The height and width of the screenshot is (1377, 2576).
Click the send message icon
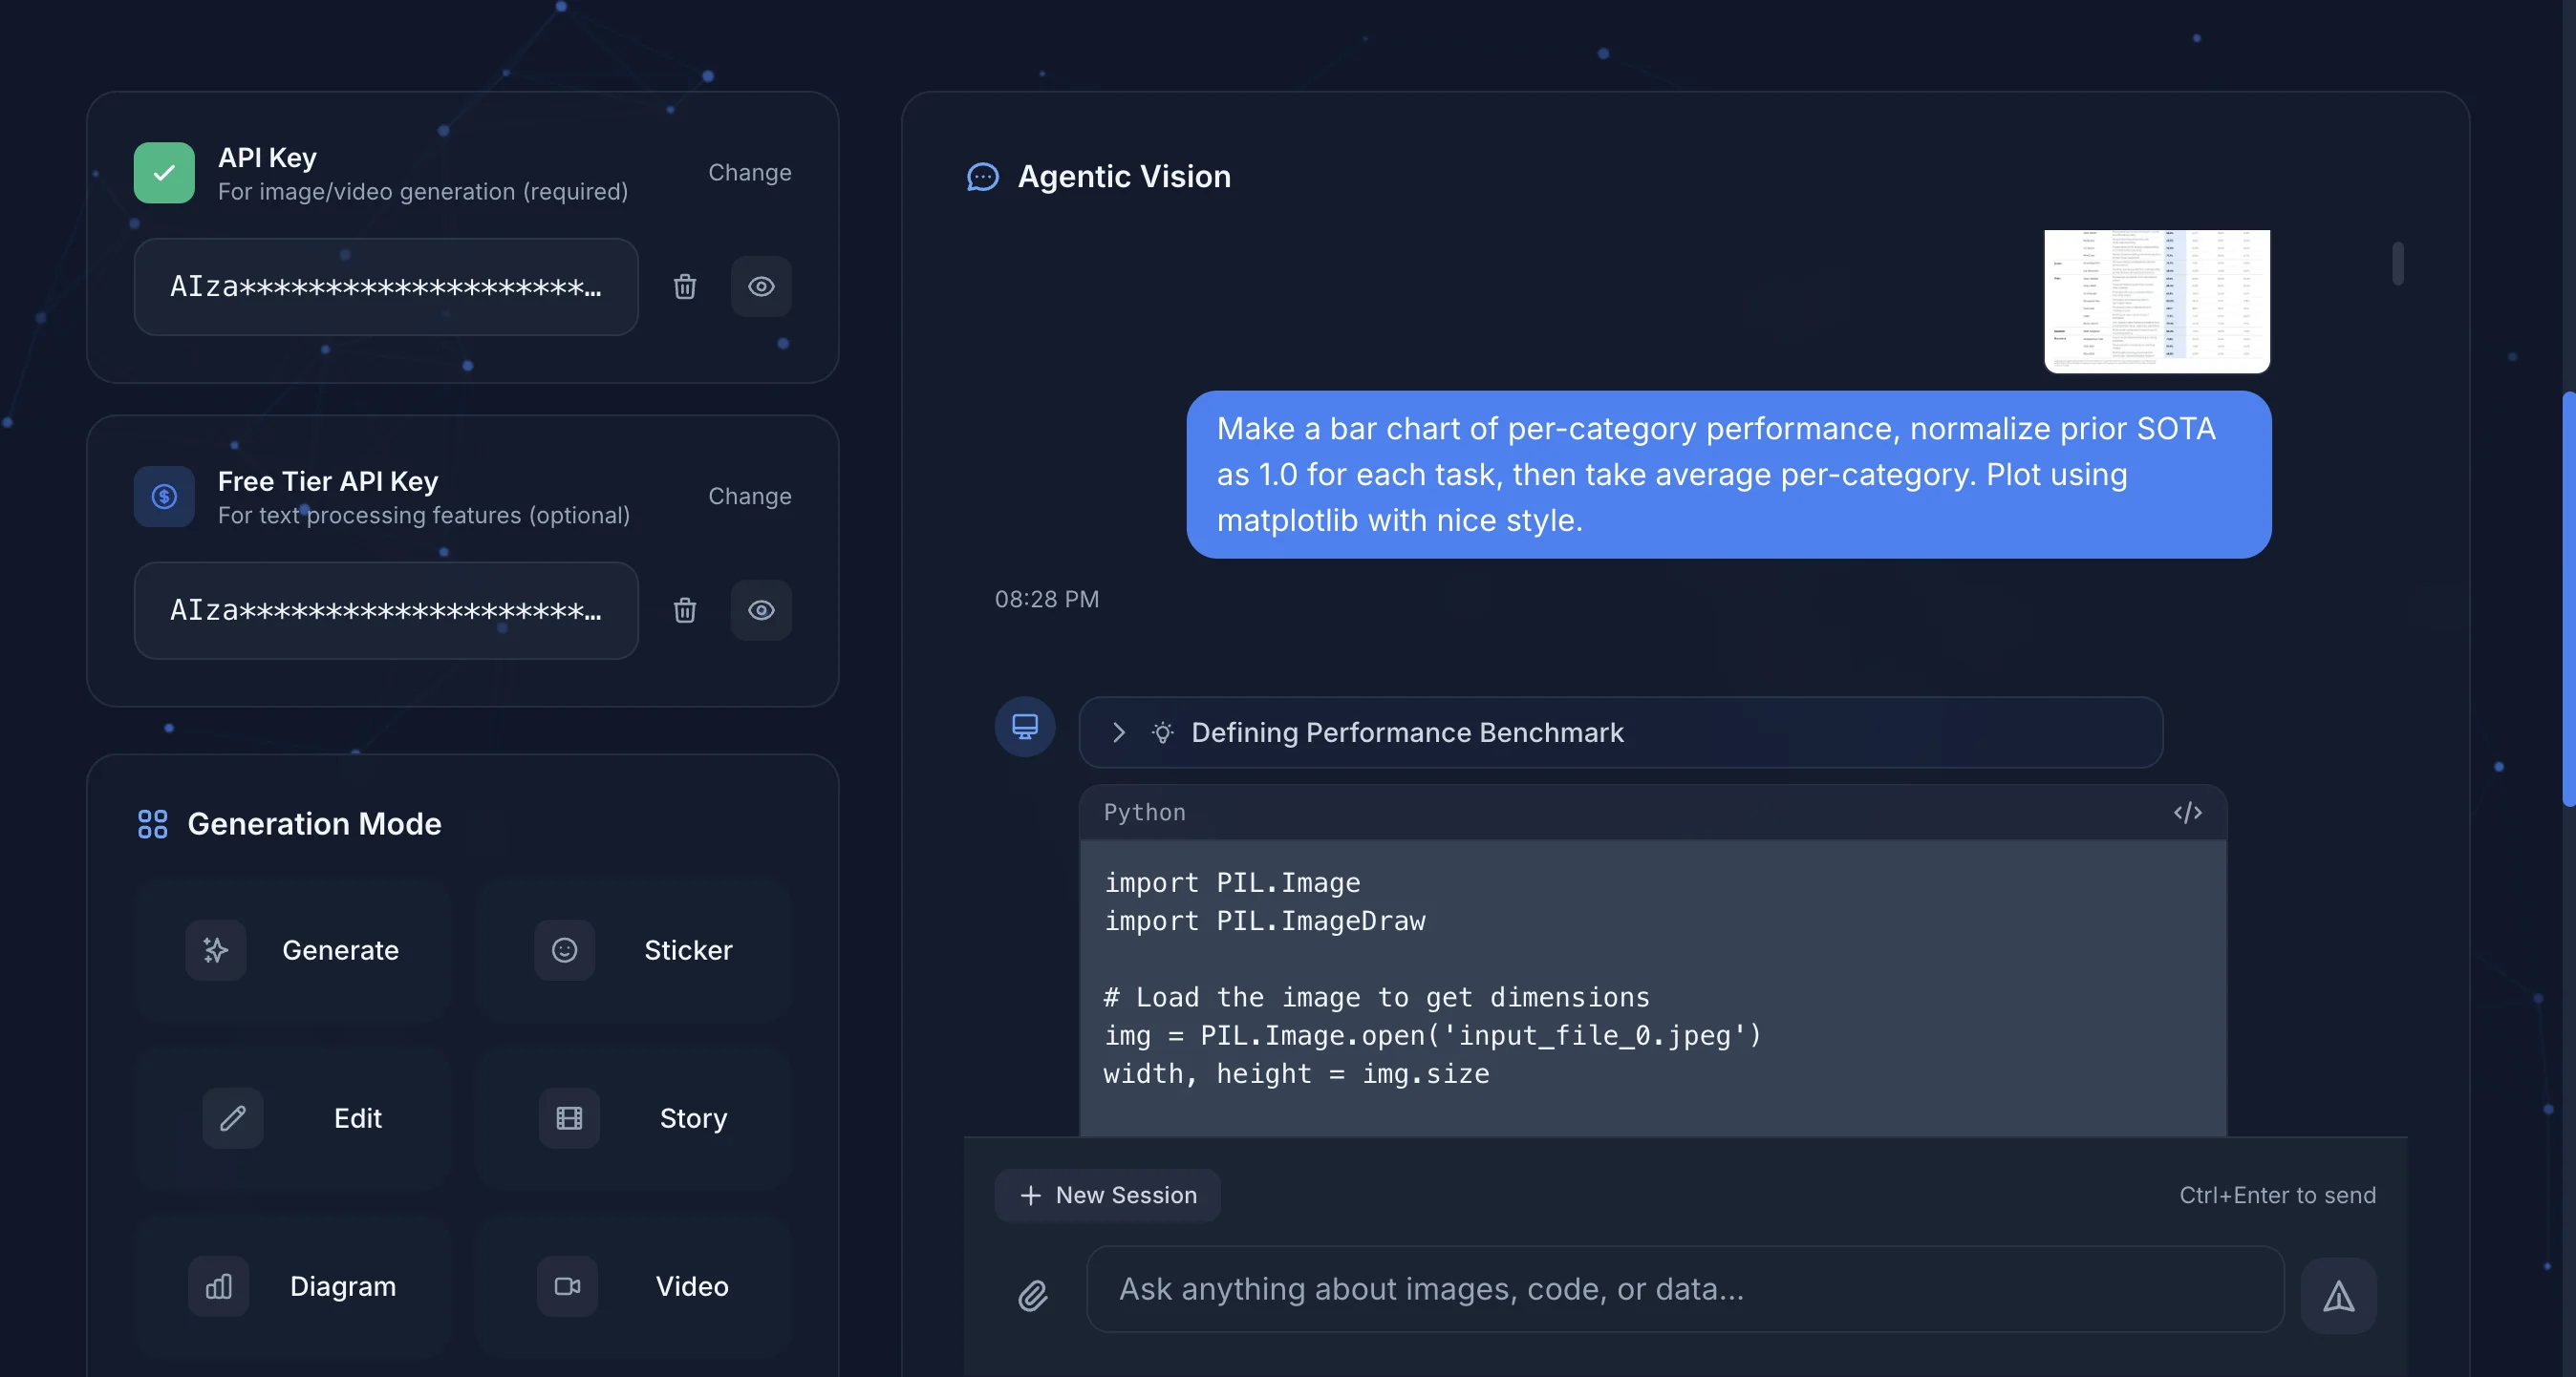click(x=2340, y=1295)
